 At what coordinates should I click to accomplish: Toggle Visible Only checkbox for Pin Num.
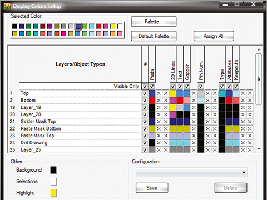coord(201,86)
